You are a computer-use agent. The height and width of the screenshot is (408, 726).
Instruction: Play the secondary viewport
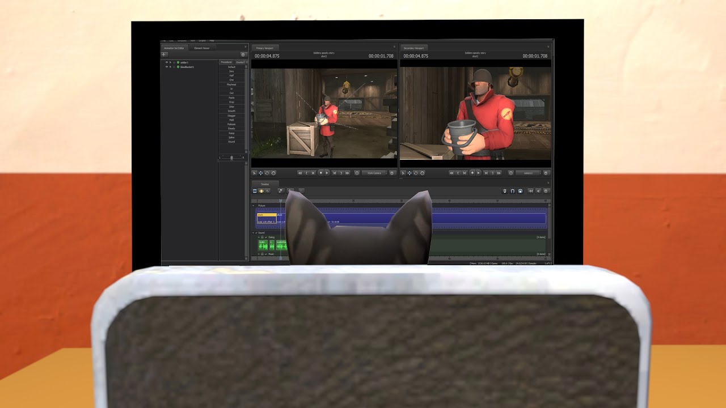pos(479,173)
